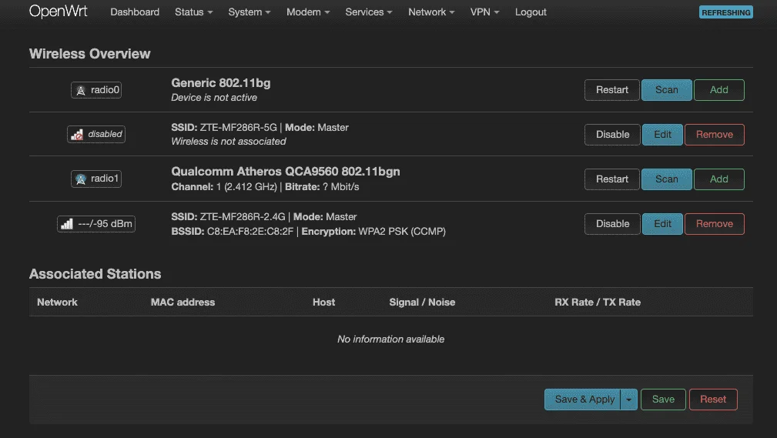Expand the Status menu
The height and width of the screenshot is (438, 777).
click(x=194, y=12)
